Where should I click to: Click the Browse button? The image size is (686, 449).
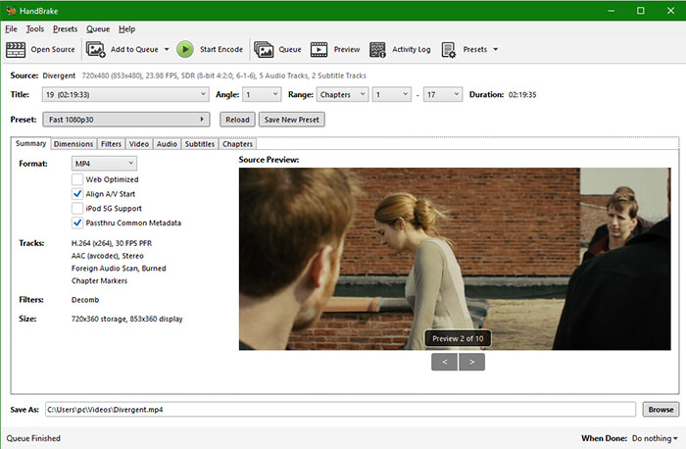point(661,409)
